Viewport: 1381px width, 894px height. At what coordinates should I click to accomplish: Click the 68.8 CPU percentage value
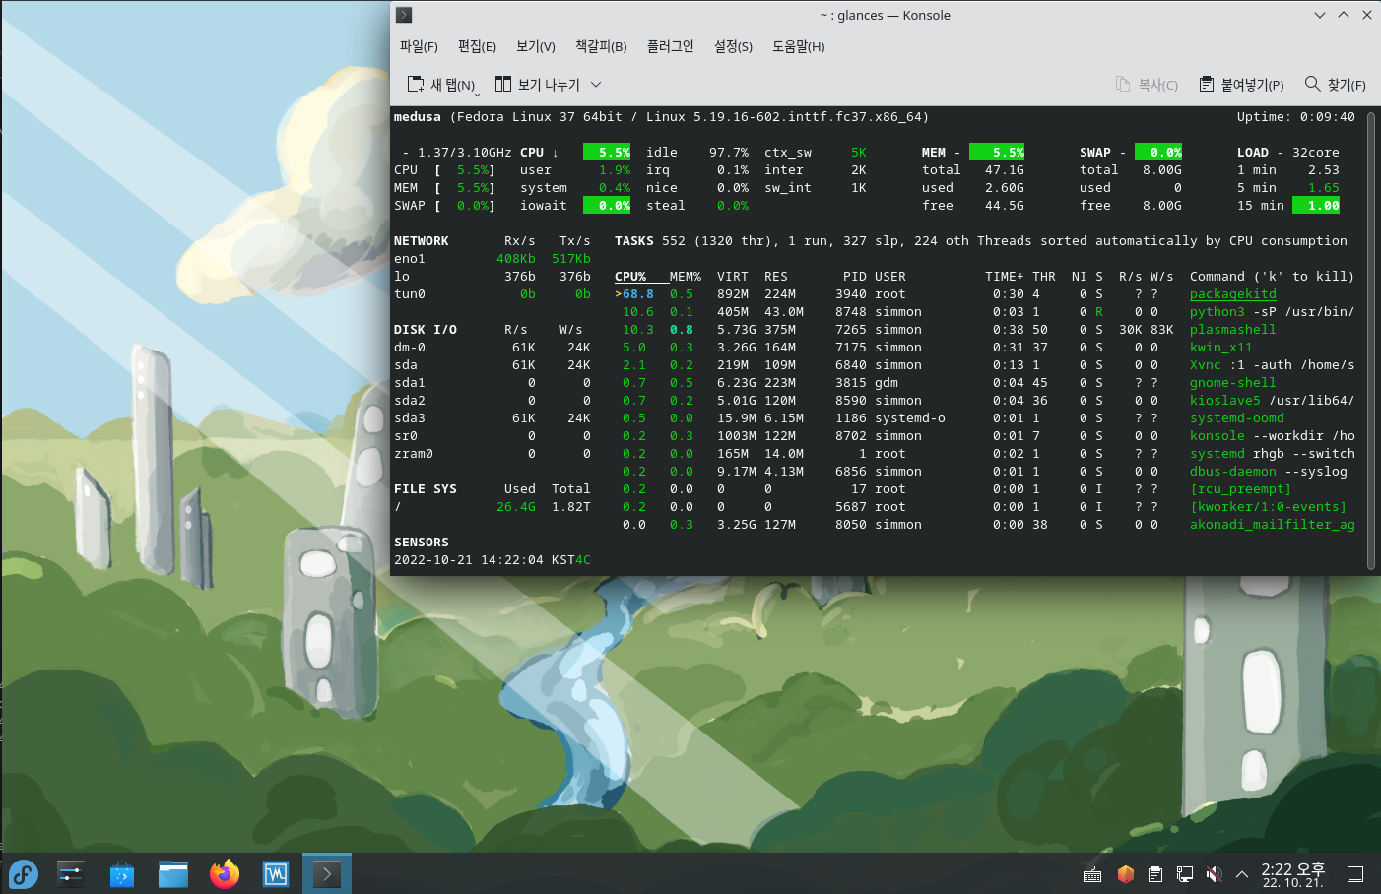[x=638, y=294]
